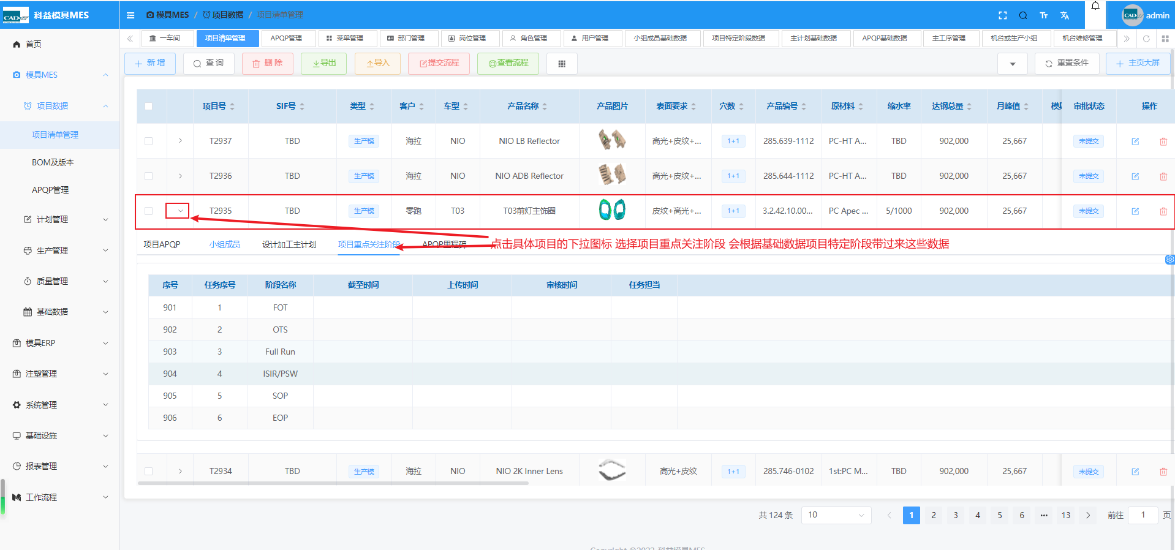The height and width of the screenshot is (550, 1175).
Task: Open the tab options grid icon
Action: 1165,38
